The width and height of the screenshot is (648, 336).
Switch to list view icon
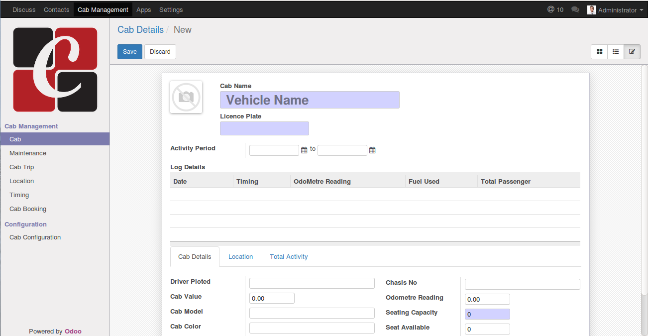tap(616, 52)
